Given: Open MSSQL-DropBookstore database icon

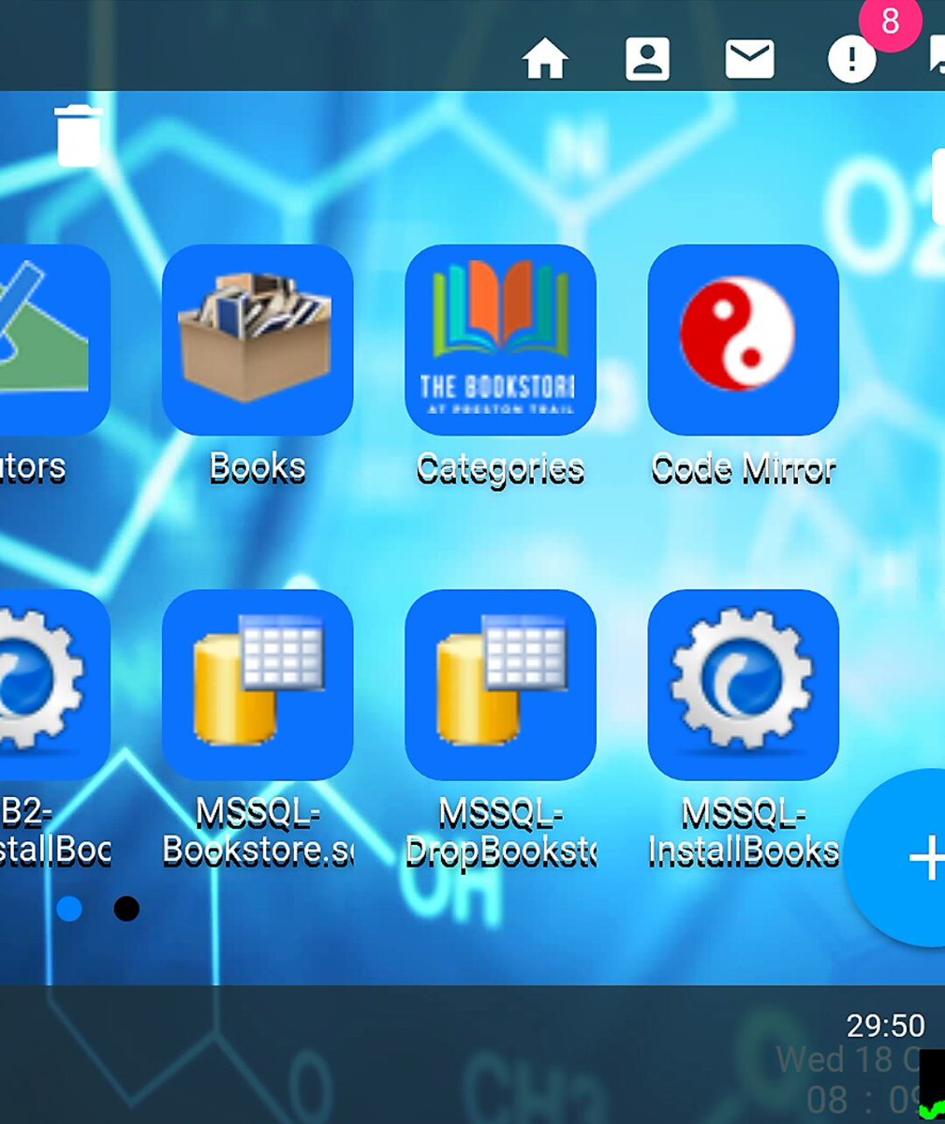Looking at the screenshot, I should 500,685.
